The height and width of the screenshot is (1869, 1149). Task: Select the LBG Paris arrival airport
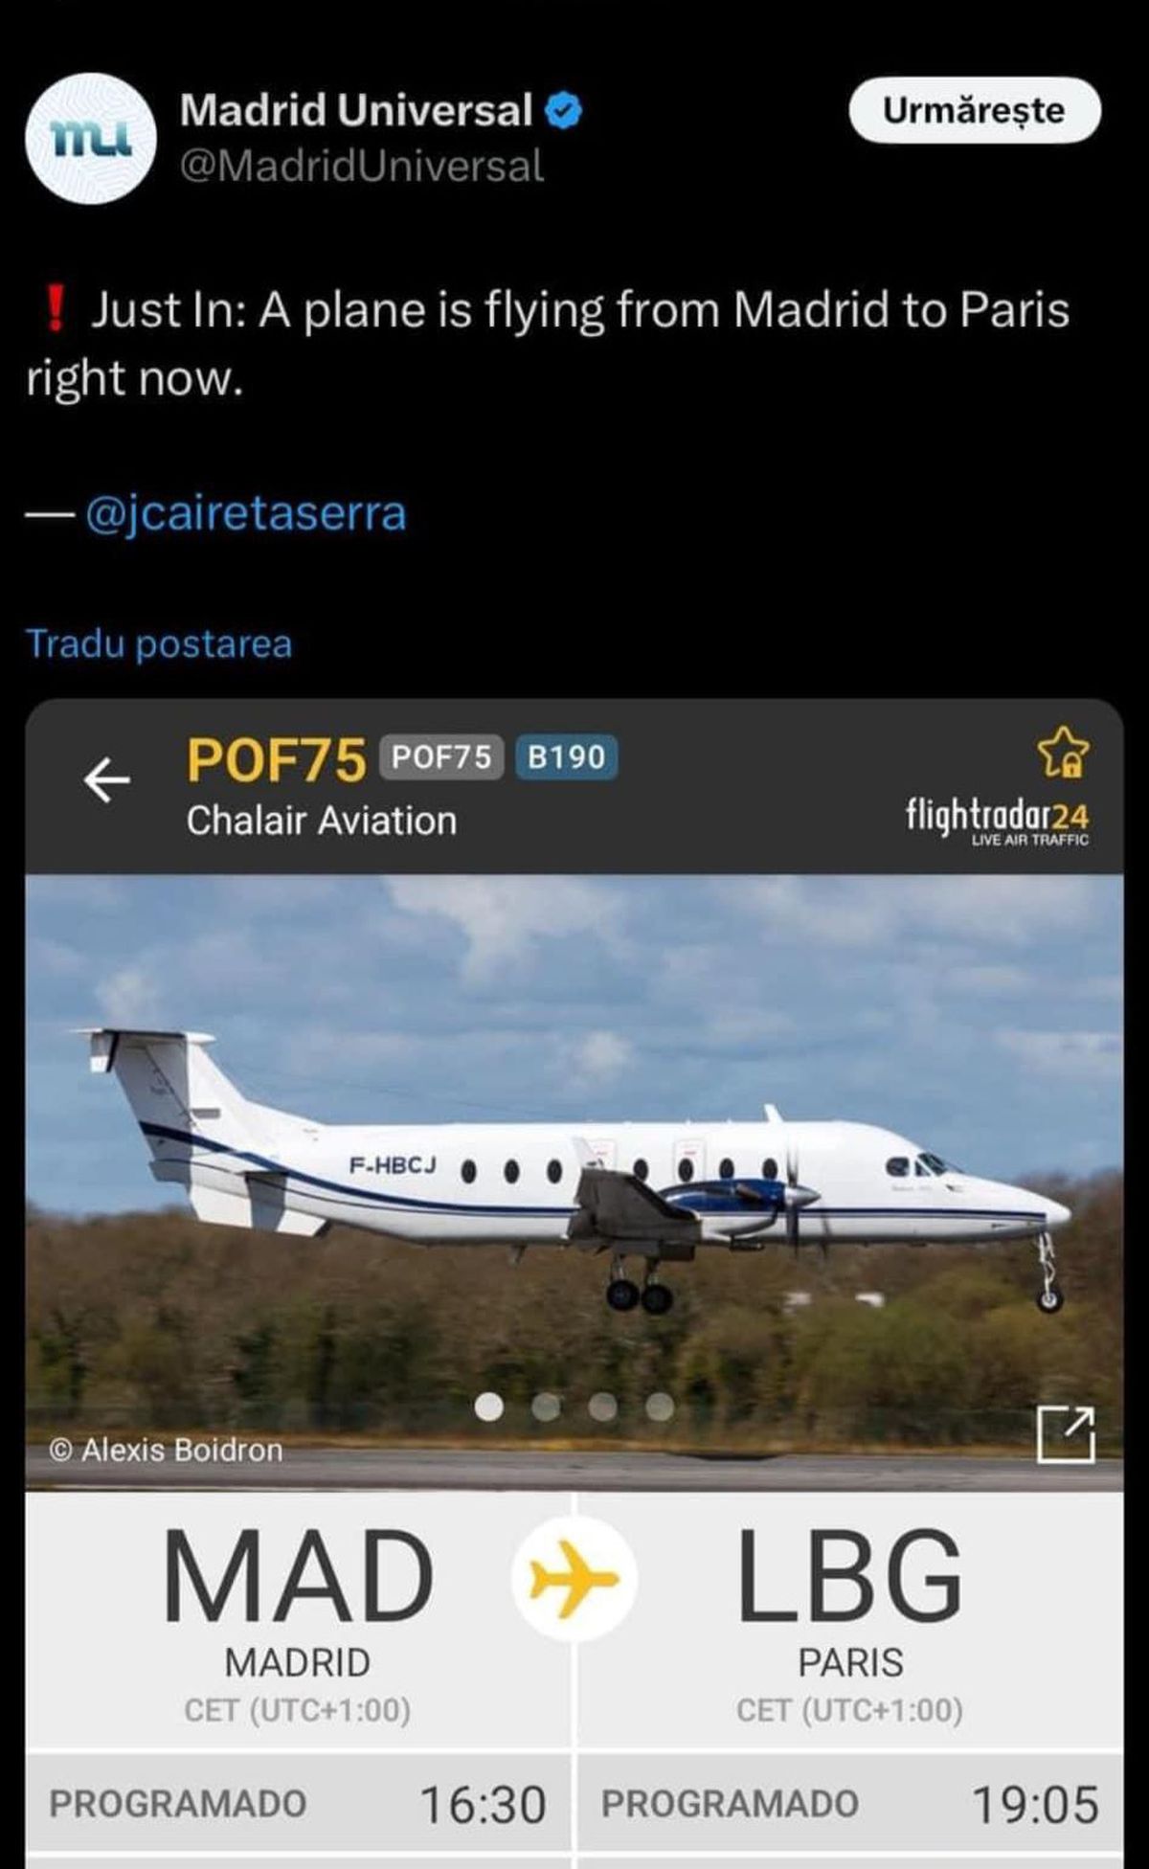[x=850, y=1621]
